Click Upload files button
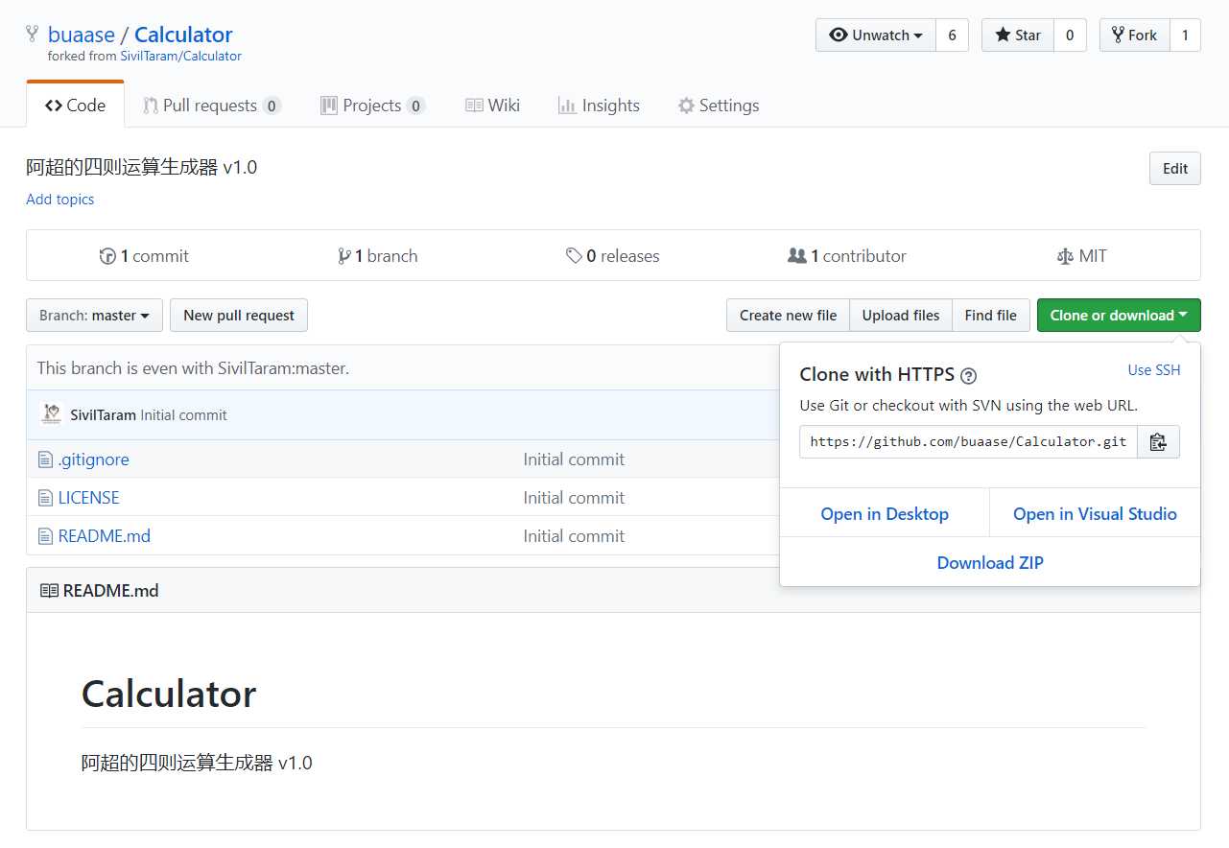The height and width of the screenshot is (848, 1229). (901, 316)
